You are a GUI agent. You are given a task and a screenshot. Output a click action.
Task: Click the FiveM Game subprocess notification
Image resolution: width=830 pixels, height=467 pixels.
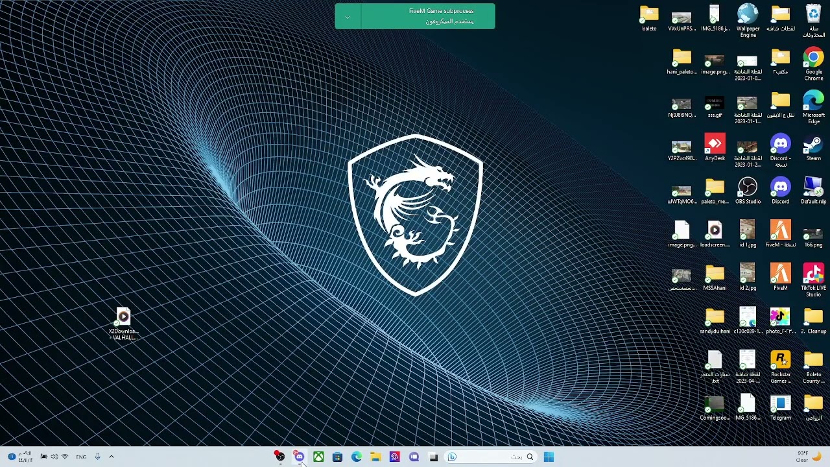click(x=415, y=16)
